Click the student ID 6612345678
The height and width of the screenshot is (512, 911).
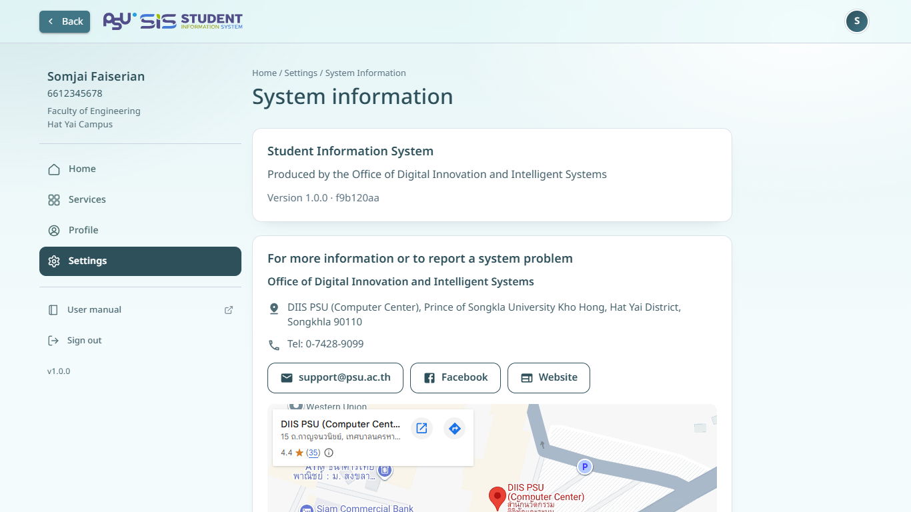click(x=75, y=94)
